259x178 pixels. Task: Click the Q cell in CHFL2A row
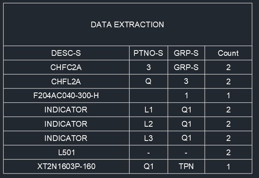[x=149, y=81]
